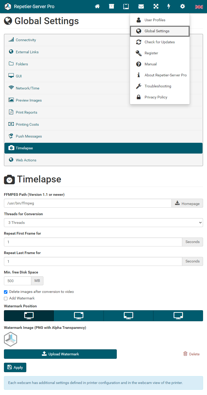Click the Repetier-Server logo icon
Viewport: 207px width, 395px height.
[8, 7]
